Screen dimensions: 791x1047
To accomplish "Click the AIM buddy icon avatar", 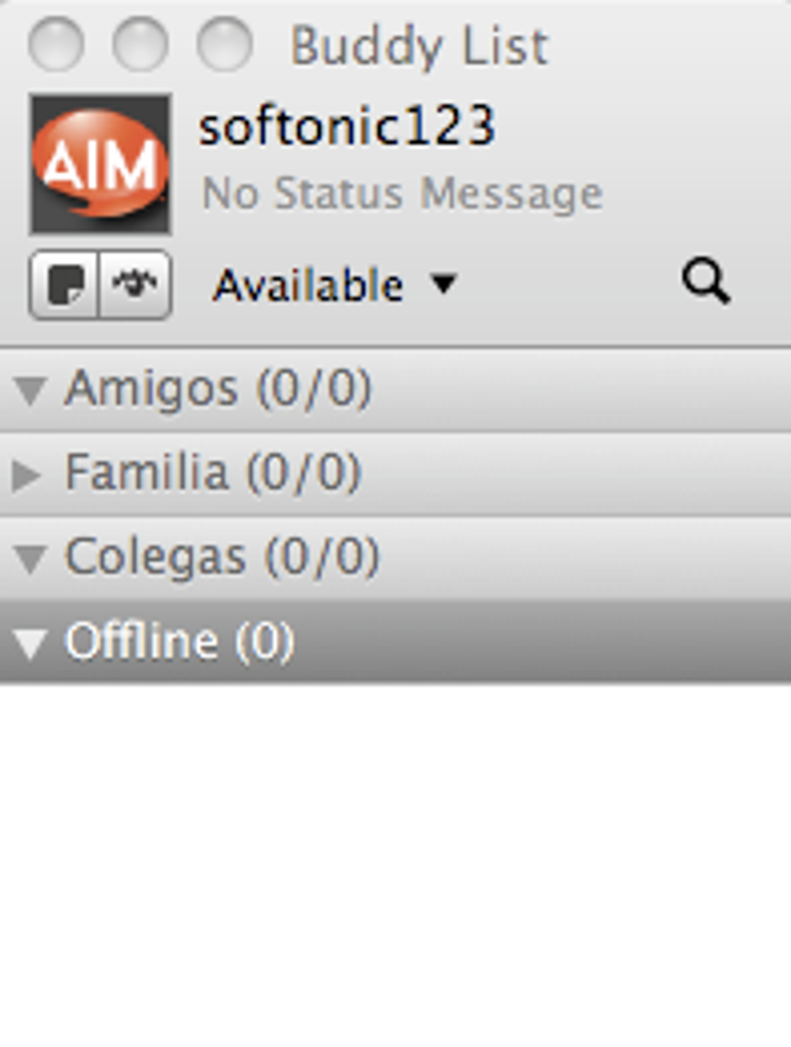I will tap(100, 164).
